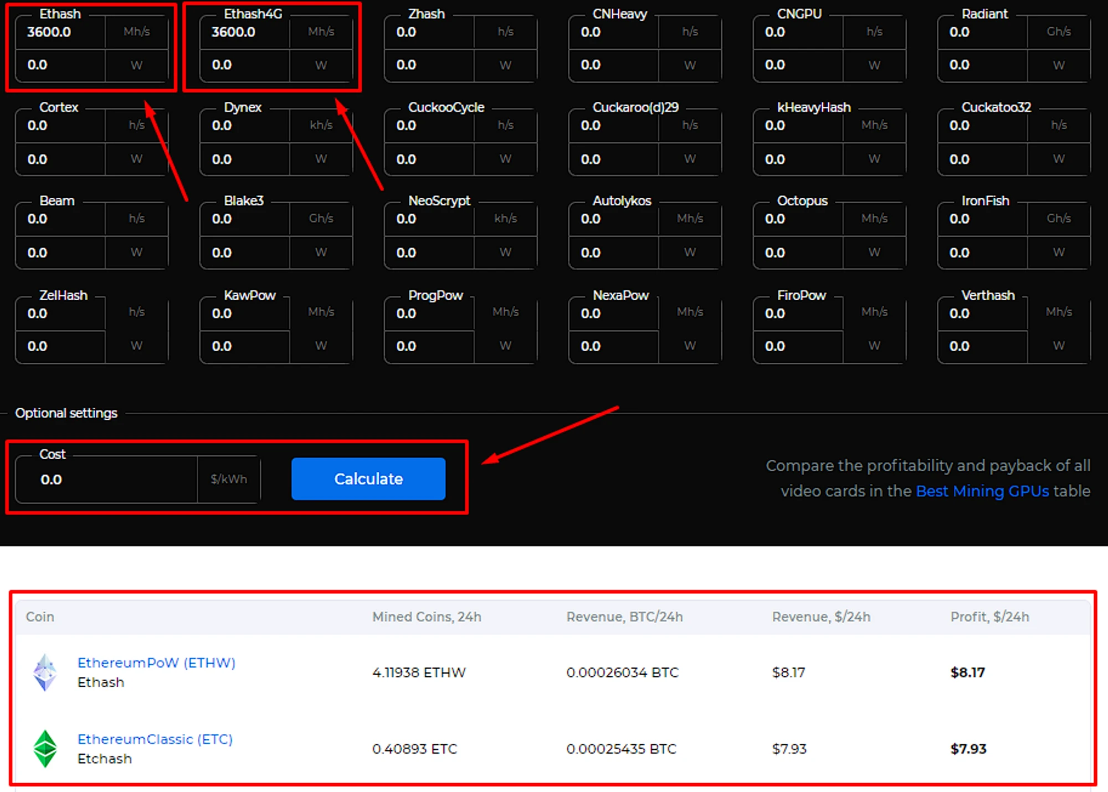This screenshot has height=792, width=1108.
Task: Click the Ethash hashrate input field
Action: 61,32
